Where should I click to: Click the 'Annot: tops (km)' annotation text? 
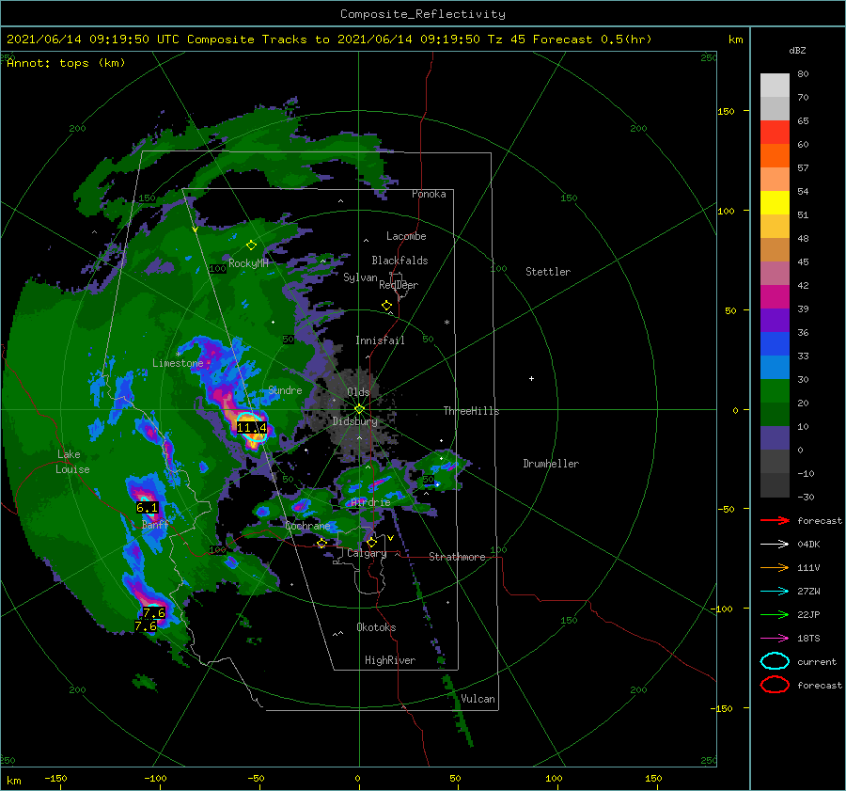coord(66,63)
